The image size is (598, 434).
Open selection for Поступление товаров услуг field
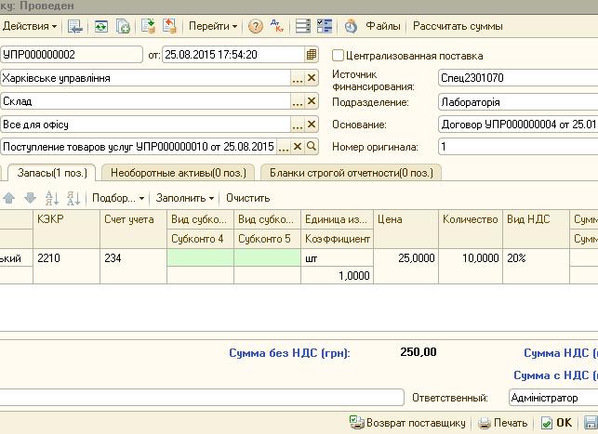[284, 147]
